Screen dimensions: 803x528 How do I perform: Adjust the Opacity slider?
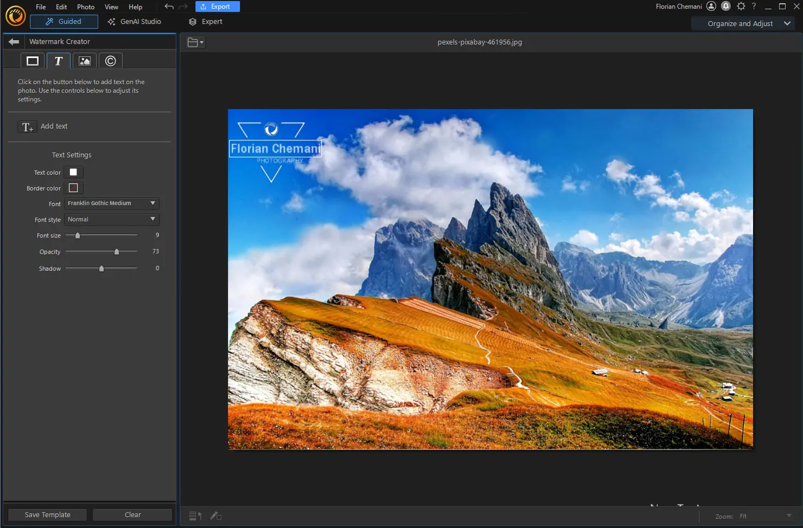[x=116, y=252]
